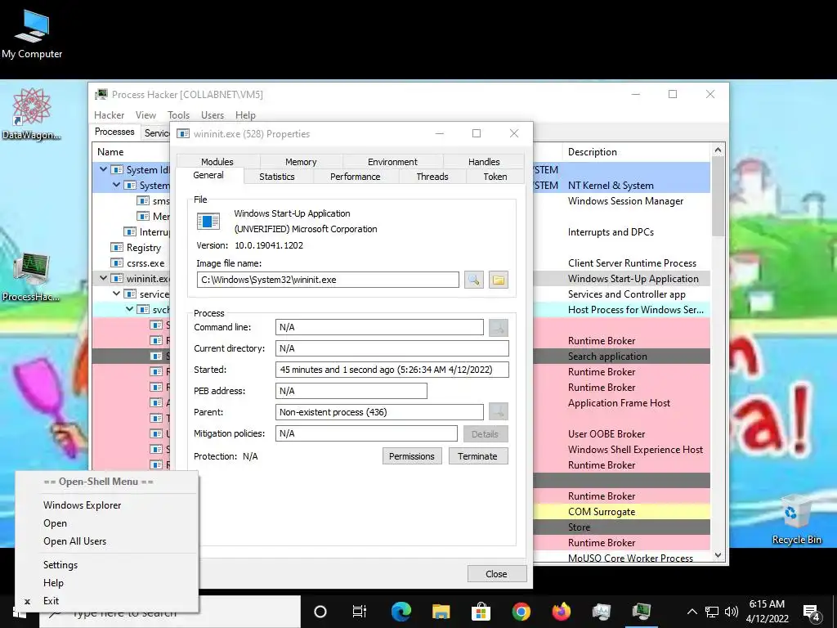Collapse the System Idle Process tree node
This screenshot has height=628, width=837.
point(104,169)
